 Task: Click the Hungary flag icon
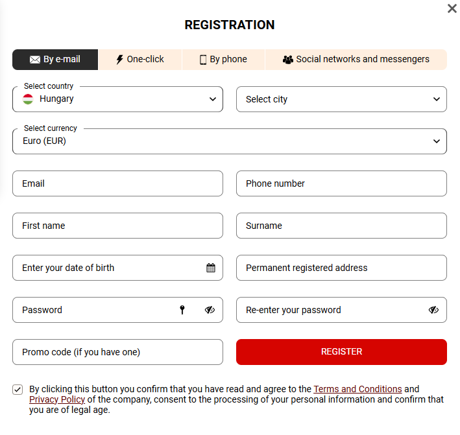coord(28,99)
